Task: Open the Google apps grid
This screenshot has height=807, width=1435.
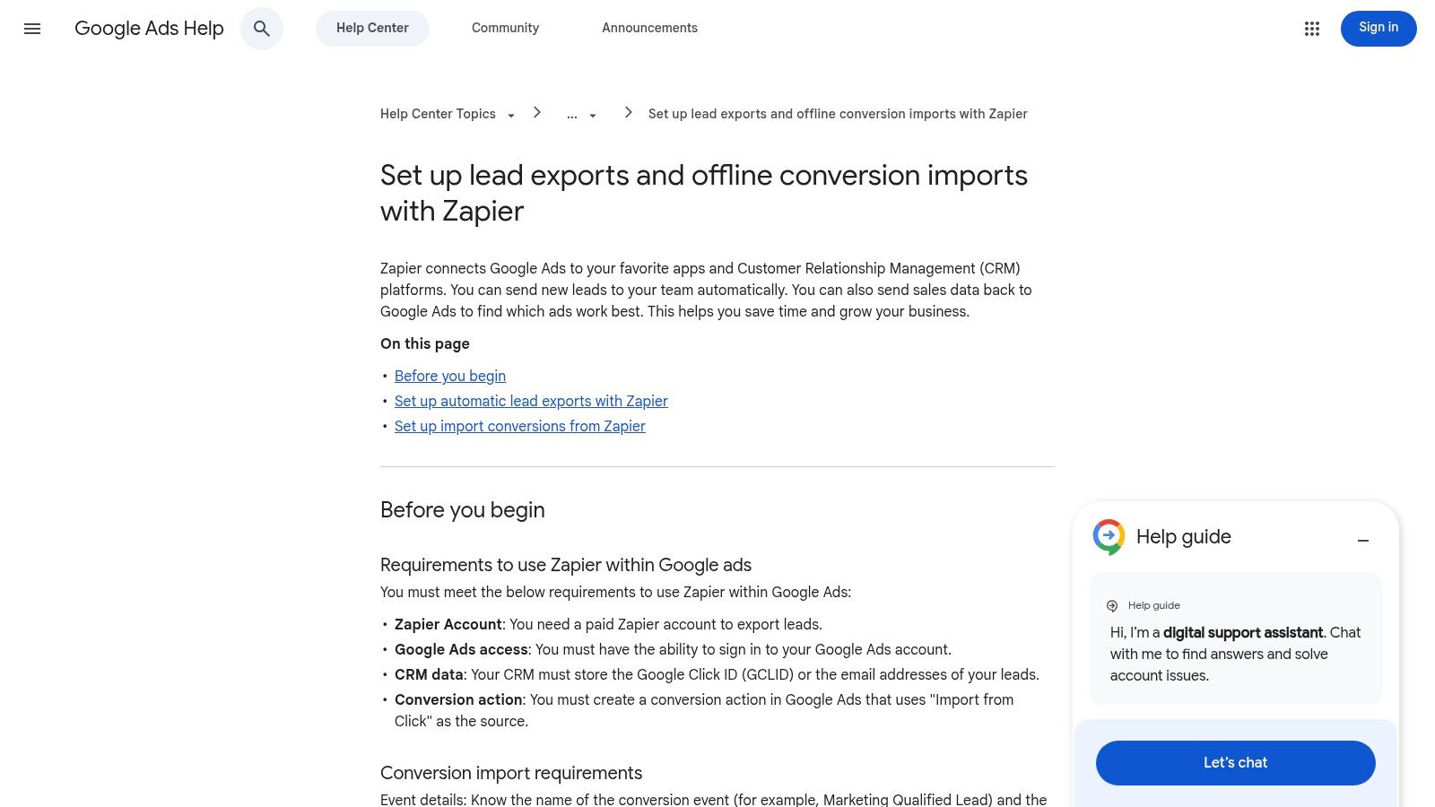Action: pos(1312,29)
